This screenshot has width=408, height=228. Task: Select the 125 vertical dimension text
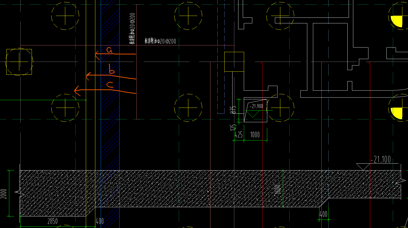(233, 127)
